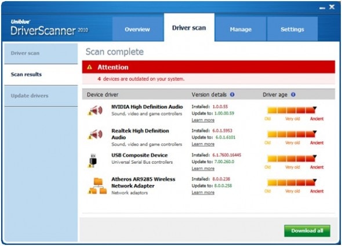Click update version 7.00.260.0
342x246 pixels.
pyautogui.click(x=224, y=161)
